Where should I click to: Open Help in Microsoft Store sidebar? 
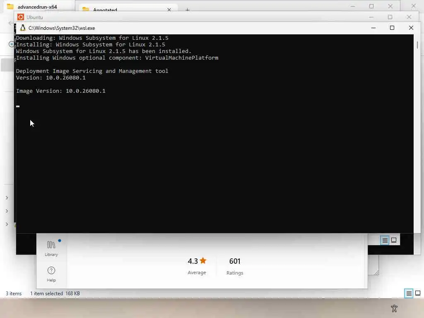point(51,274)
